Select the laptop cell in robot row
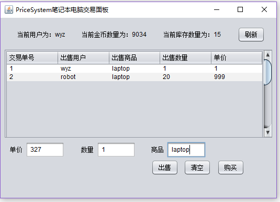 point(135,77)
